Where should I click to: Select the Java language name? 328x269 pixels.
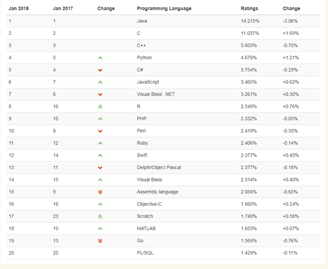pyautogui.click(x=142, y=21)
